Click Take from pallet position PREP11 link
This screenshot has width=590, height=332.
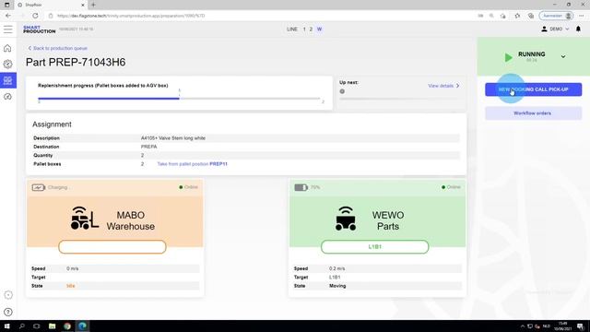pos(193,164)
